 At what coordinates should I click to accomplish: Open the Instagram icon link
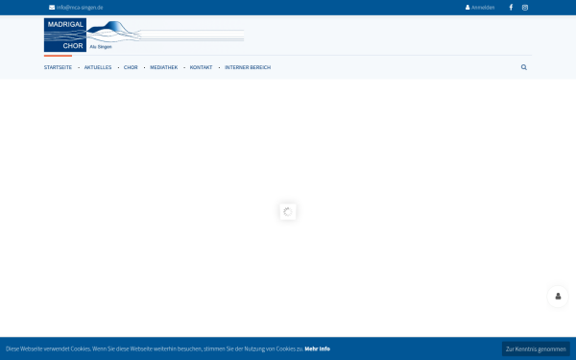(x=525, y=8)
